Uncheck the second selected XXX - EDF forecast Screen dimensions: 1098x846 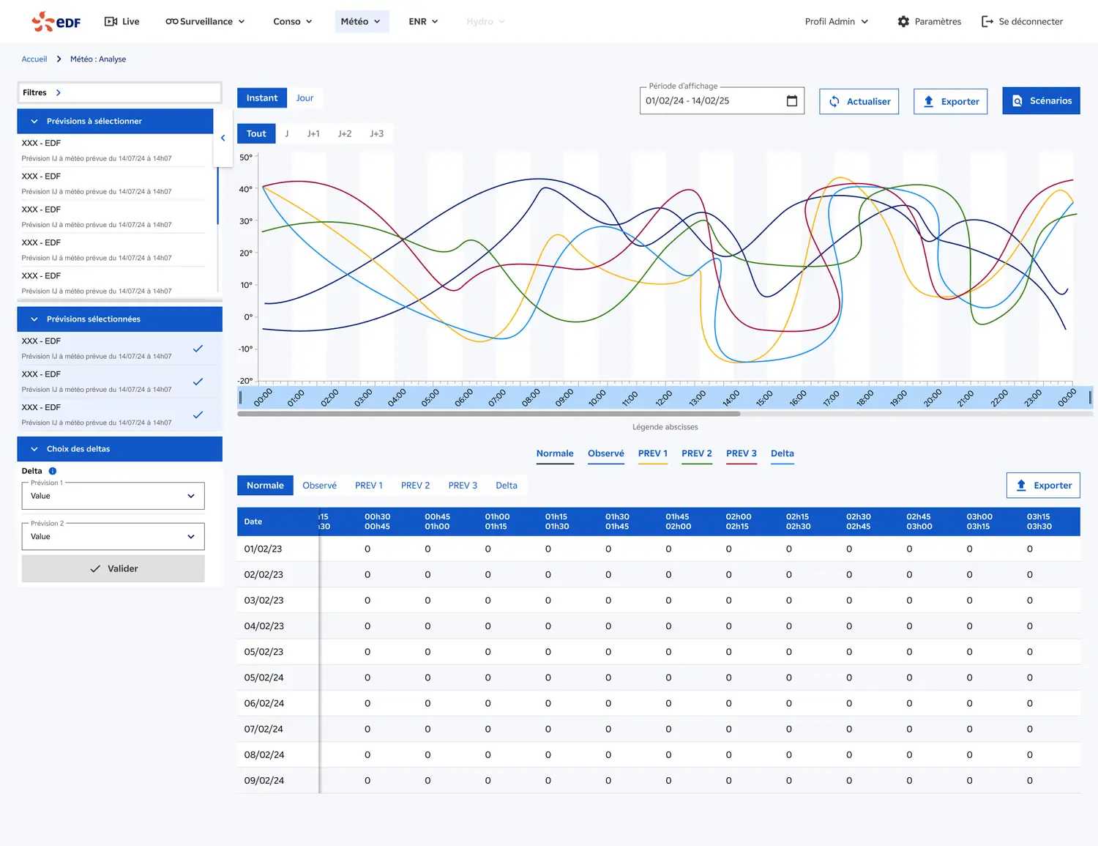198,382
